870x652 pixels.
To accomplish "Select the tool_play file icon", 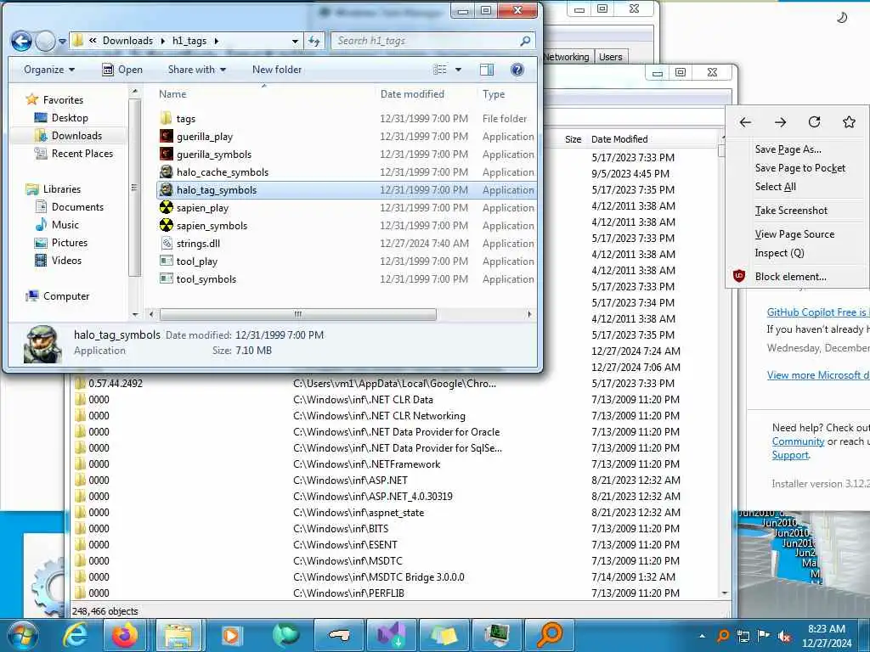I will pos(166,261).
